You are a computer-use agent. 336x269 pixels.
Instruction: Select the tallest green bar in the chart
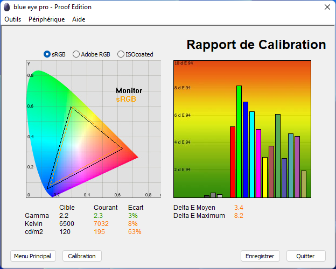[x=239, y=141]
